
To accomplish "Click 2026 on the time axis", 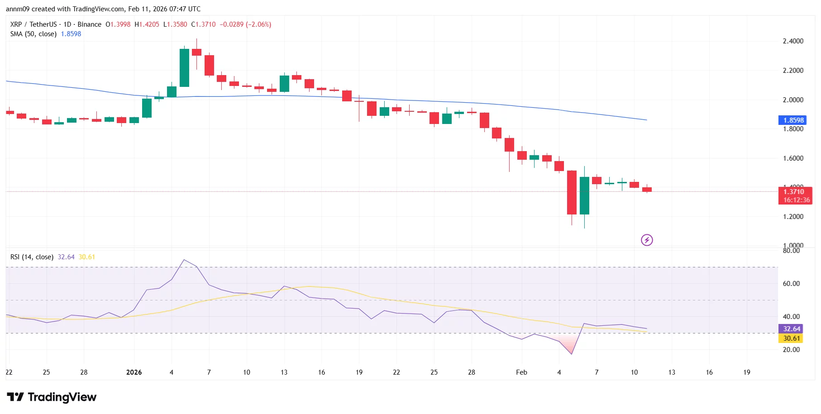I will pos(134,372).
